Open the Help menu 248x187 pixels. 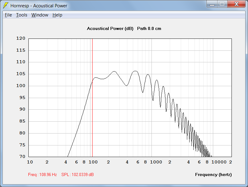57,15
